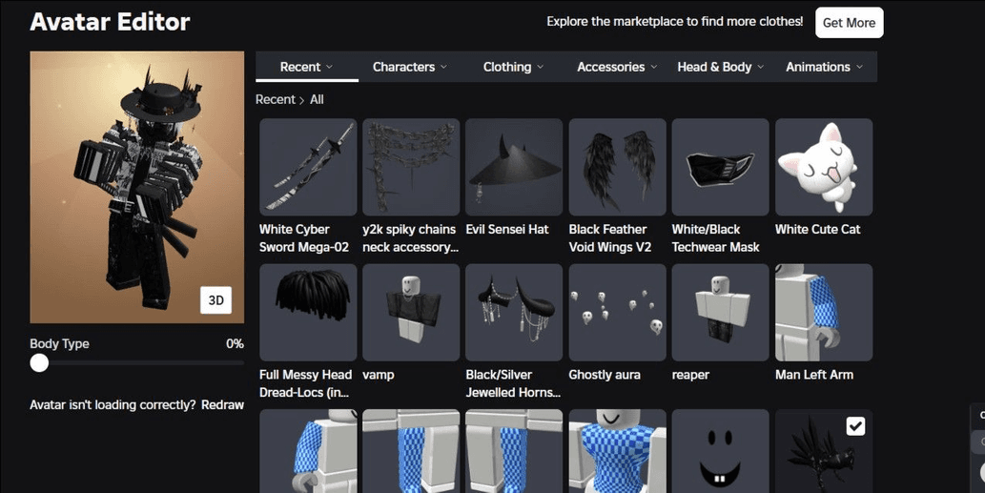Click the avatar preview image
This screenshot has width=985, height=493.
pyautogui.click(x=137, y=187)
